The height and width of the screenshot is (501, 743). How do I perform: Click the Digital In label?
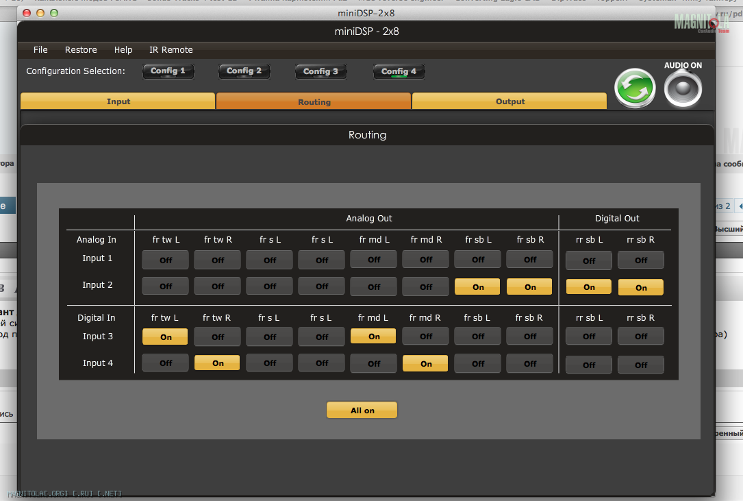(96, 318)
